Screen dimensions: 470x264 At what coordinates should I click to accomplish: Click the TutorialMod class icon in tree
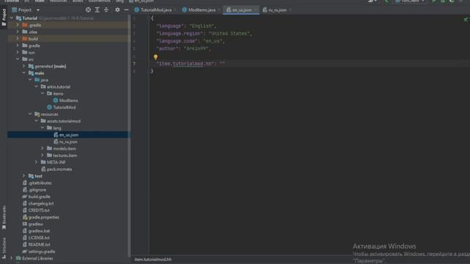[49, 107]
